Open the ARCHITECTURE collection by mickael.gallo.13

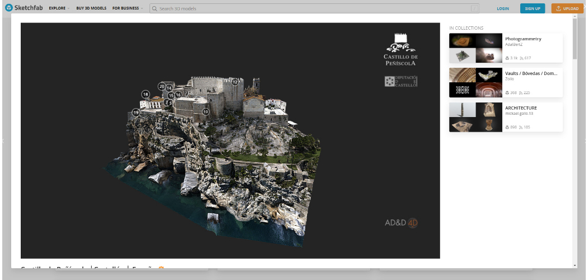[521, 108]
